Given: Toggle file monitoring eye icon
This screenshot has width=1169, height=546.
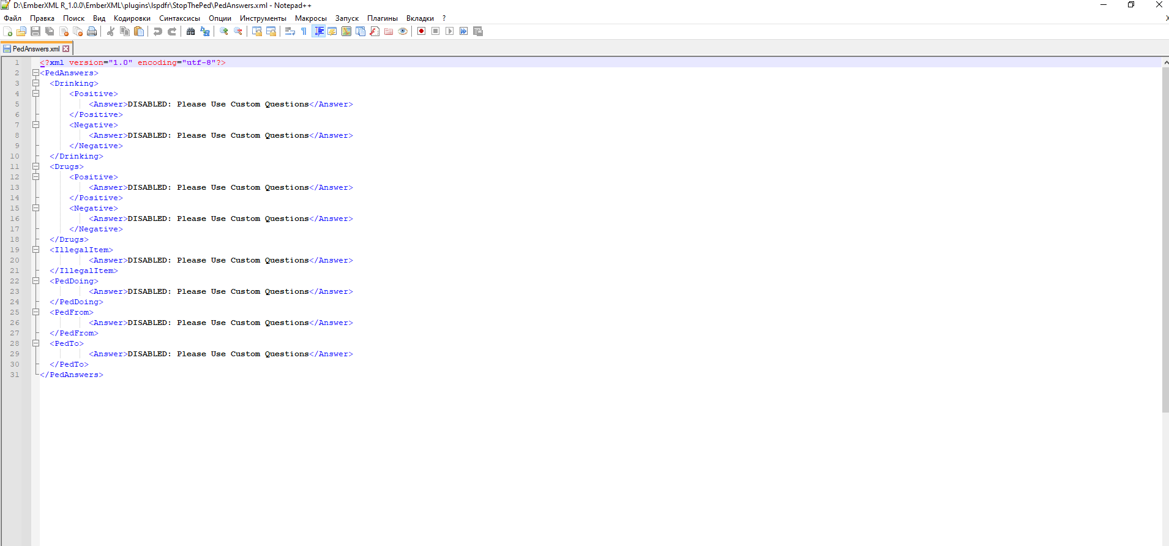Looking at the screenshot, I should tap(403, 31).
